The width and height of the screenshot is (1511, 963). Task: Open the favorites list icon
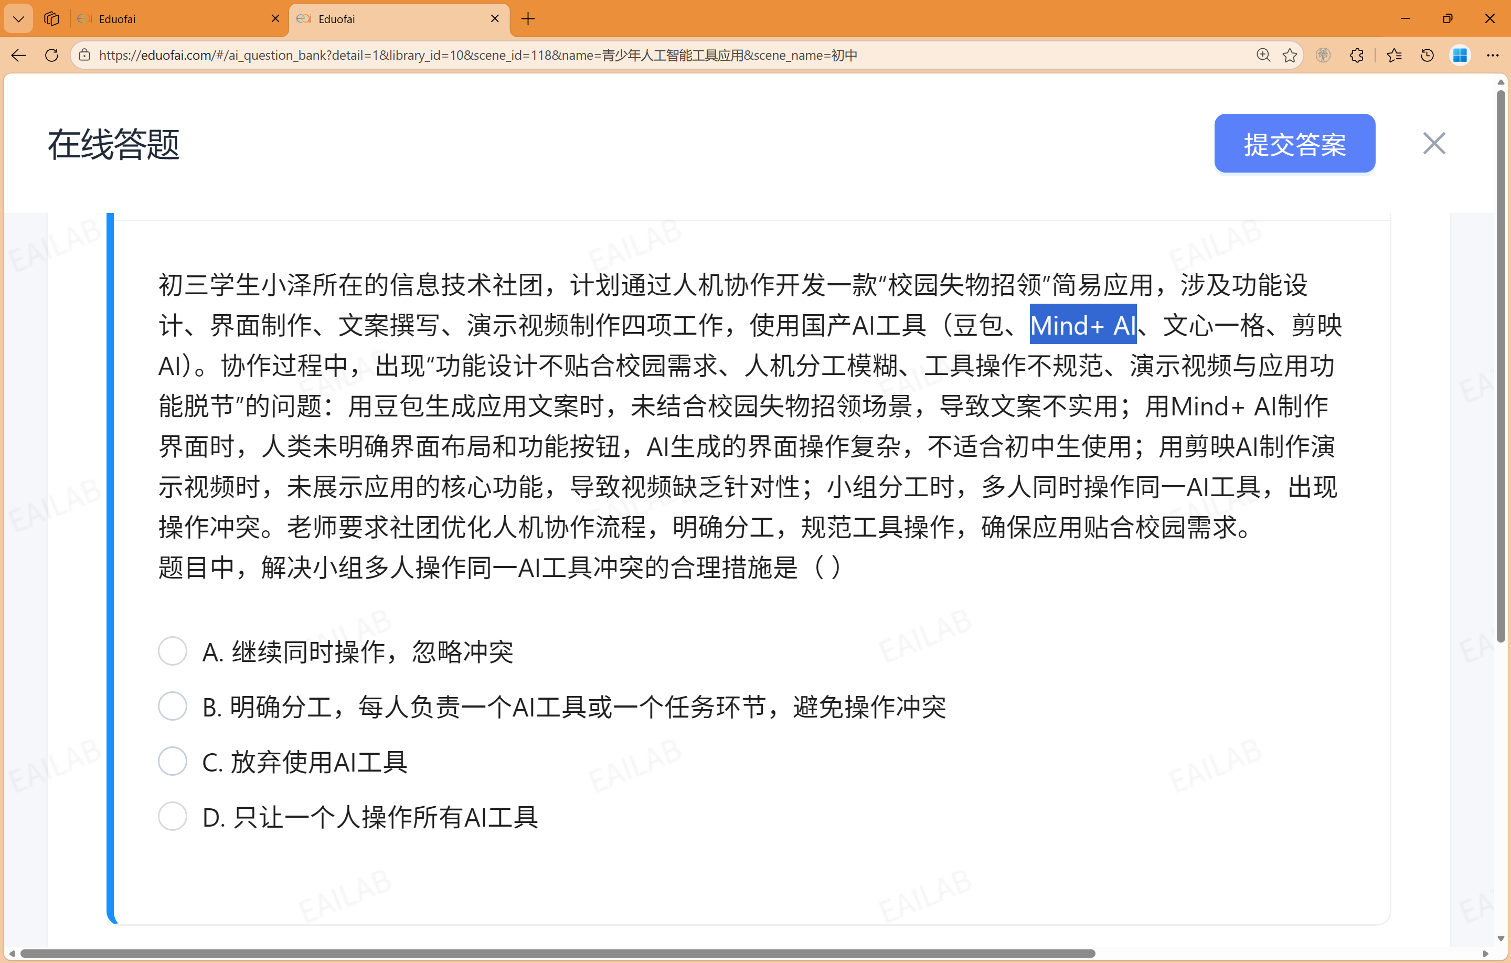click(x=1395, y=55)
